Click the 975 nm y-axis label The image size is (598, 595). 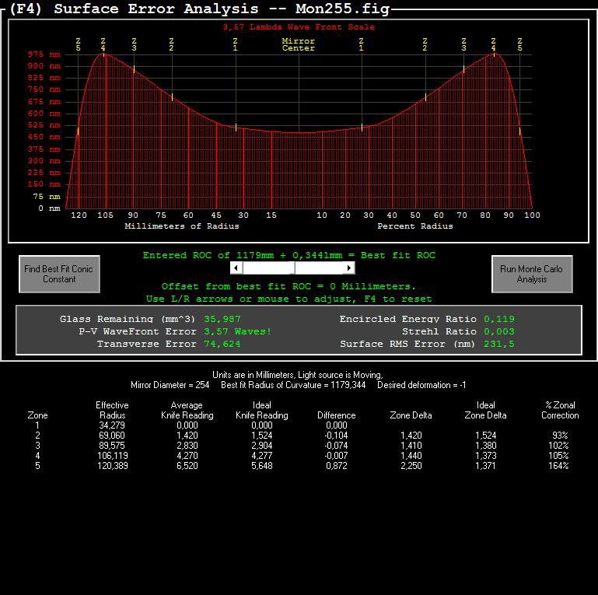point(44,54)
